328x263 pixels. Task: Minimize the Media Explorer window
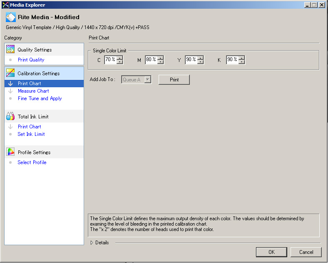tap(307, 5)
